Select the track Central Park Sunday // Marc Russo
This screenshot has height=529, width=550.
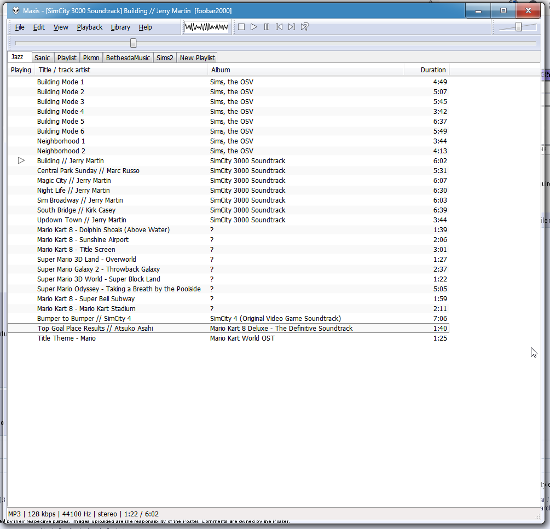point(228,171)
